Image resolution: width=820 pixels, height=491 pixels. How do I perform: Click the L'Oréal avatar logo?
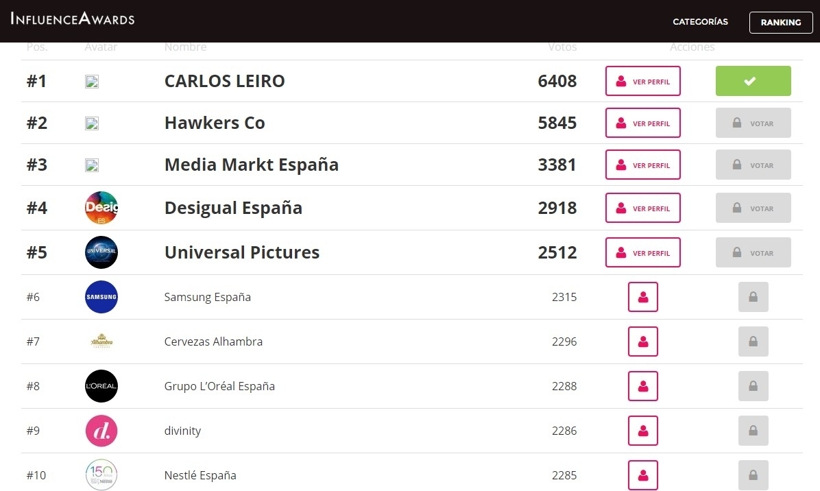pos(101,386)
